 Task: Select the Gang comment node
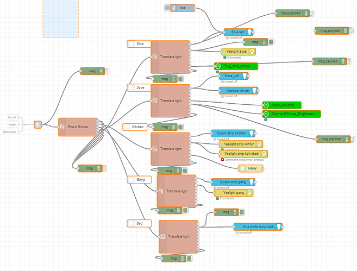coord(139,180)
